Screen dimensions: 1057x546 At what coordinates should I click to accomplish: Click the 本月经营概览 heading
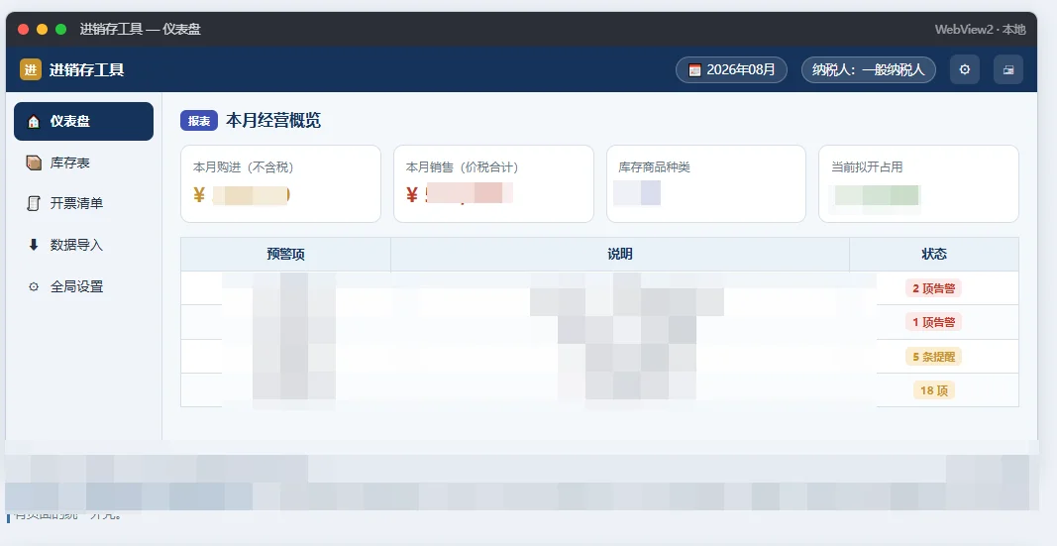tap(273, 121)
